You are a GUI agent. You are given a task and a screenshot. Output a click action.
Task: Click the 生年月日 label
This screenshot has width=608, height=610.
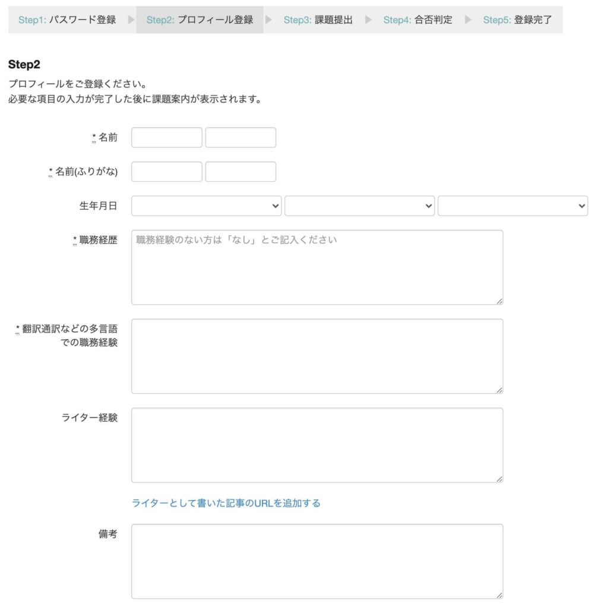(99, 206)
